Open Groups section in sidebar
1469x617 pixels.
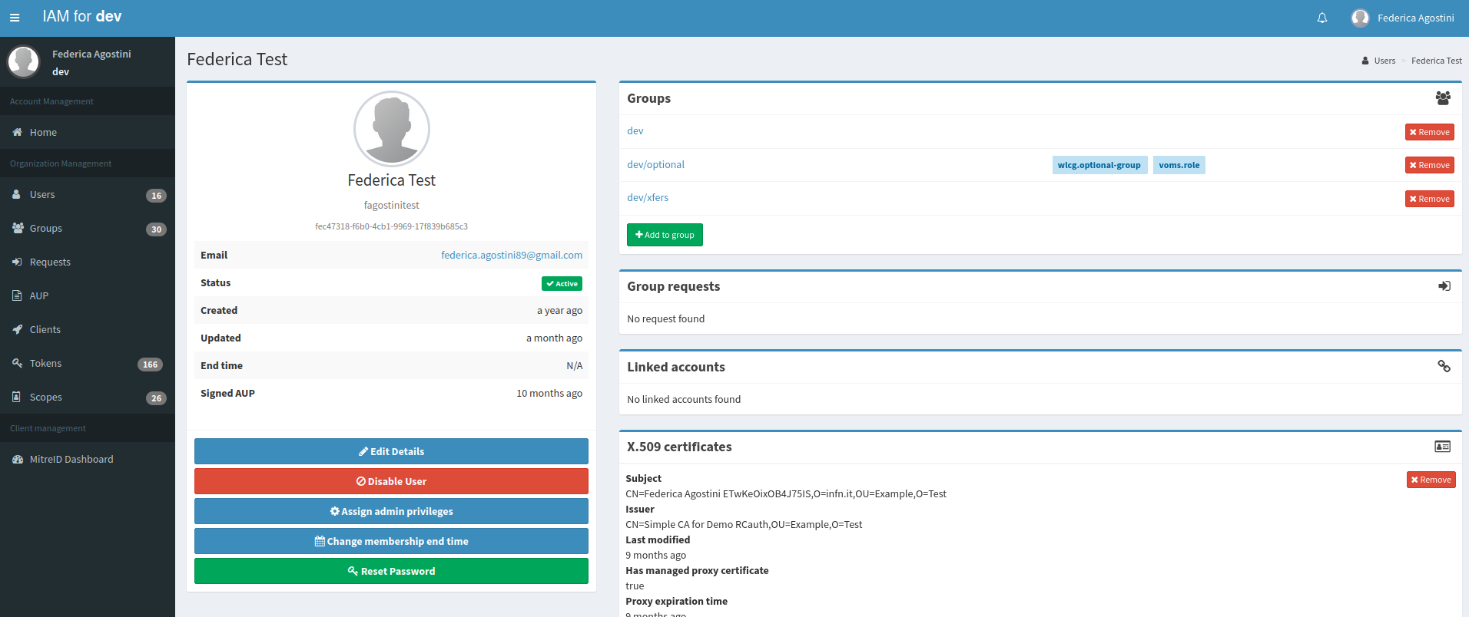click(88, 229)
